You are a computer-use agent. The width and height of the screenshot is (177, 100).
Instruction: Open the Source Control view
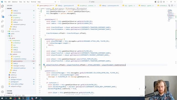point(2,16)
